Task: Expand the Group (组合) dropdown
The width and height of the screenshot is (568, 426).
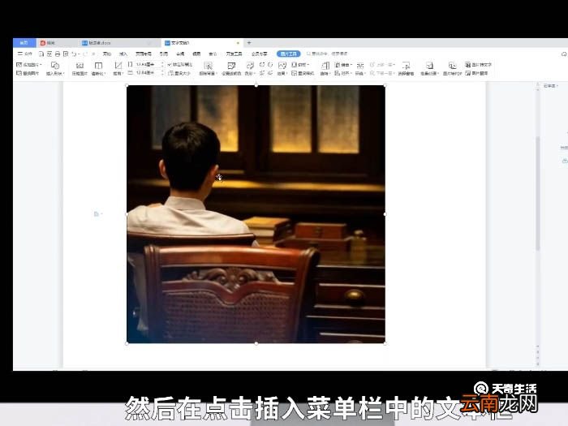Action: coord(343,65)
